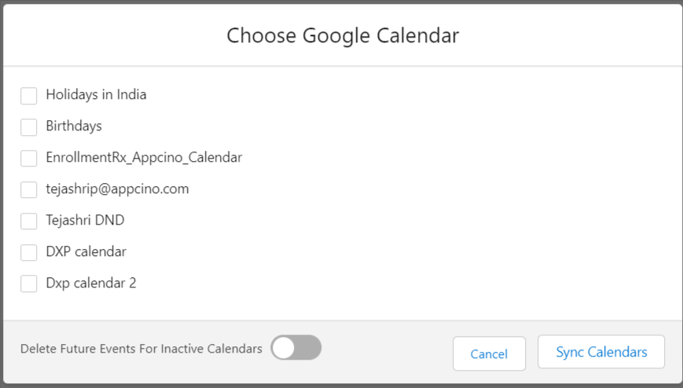Click the Tejashri DND label text
This screenshot has height=388, width=683.
(x=85, y=221)
